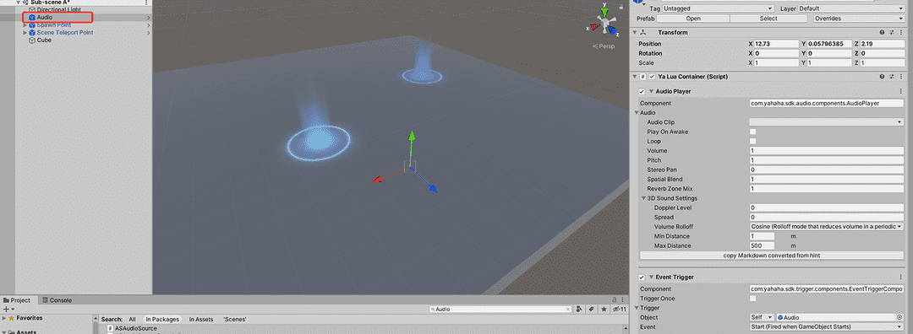Click the Volume value field
Viewport: 913px width, 334px height.
coord(826,150)
